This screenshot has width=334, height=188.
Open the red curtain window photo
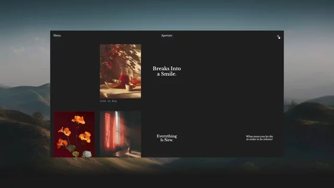121,134
